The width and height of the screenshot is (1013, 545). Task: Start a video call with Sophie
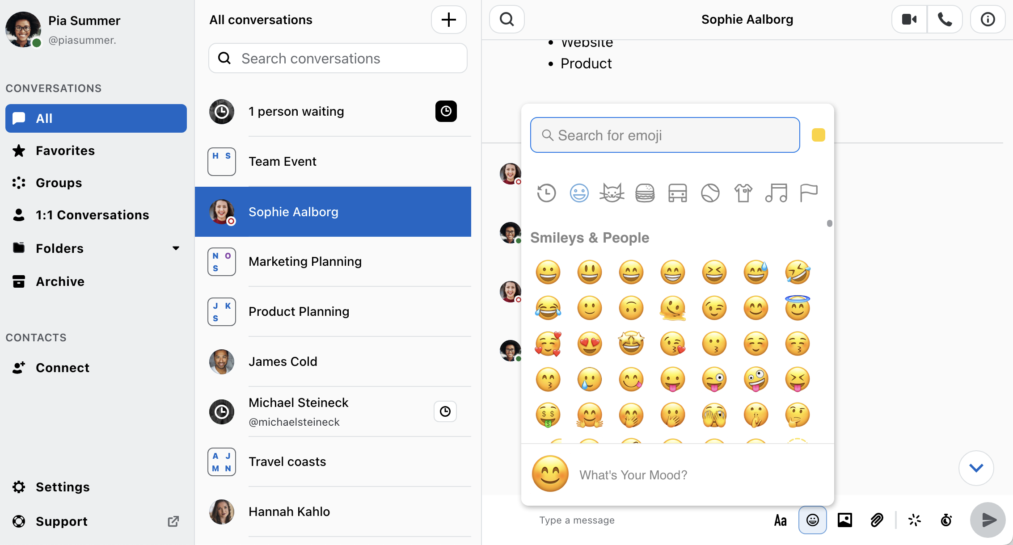point(909,19)
